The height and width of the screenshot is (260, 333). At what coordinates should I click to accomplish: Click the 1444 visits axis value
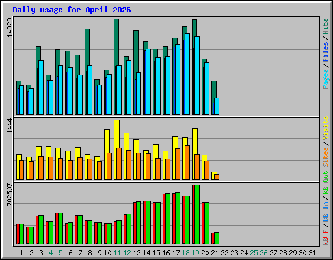tap(10, 126)
